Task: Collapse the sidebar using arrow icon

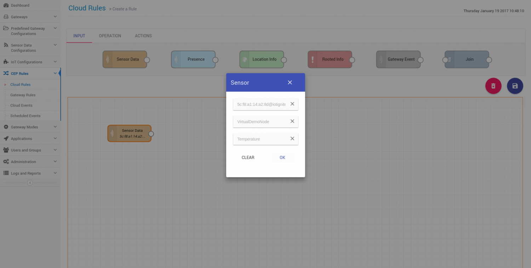Action: pyautogui.click(x=30, y=183)
